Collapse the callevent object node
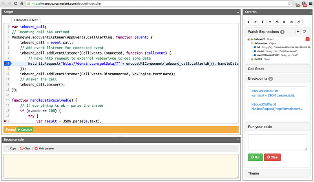 tap(248, 39)
